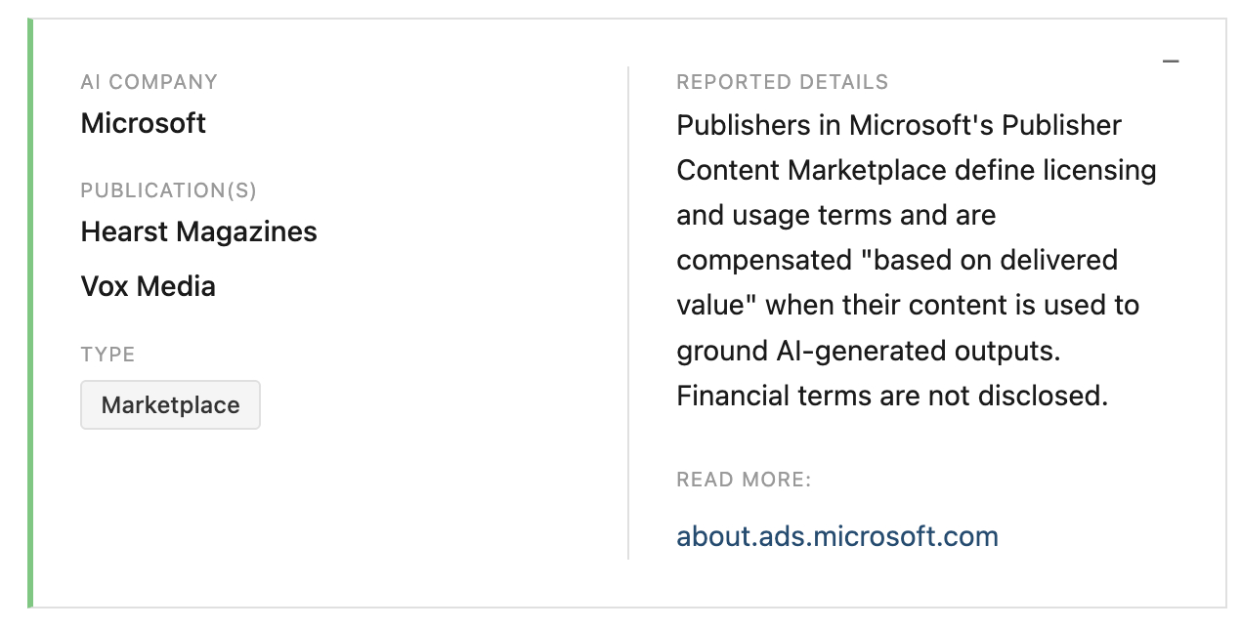Click the READ MORE: label
Viewport: 1241px width, 629px height.
(x=744, y=480)
